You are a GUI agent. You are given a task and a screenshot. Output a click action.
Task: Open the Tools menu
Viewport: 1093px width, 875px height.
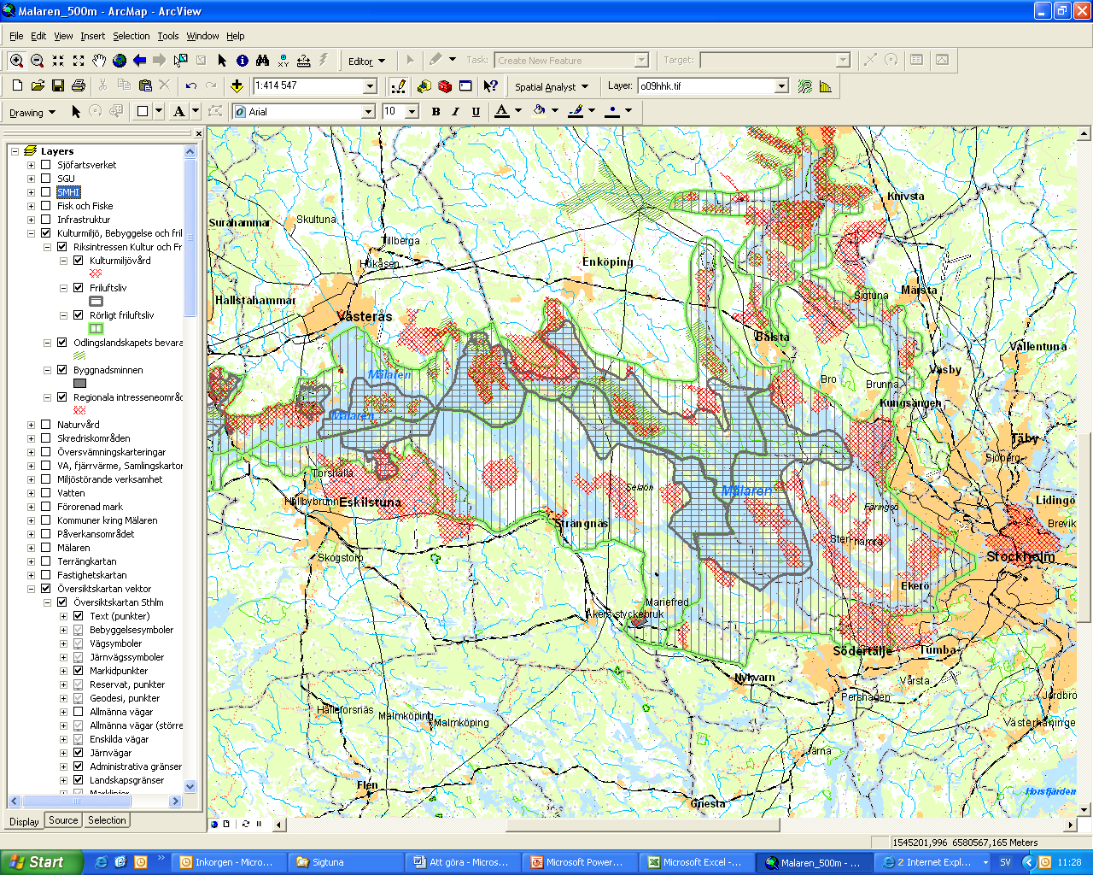pyautogui.click(x=168, y=36)
